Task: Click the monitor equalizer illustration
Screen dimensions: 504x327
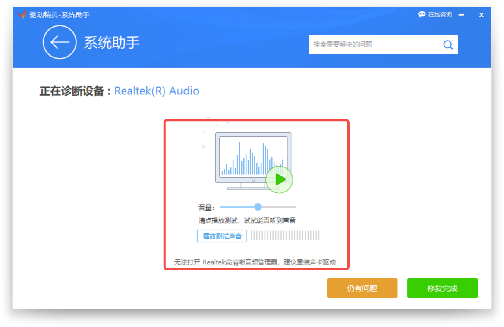Action: tap(253, 158)
